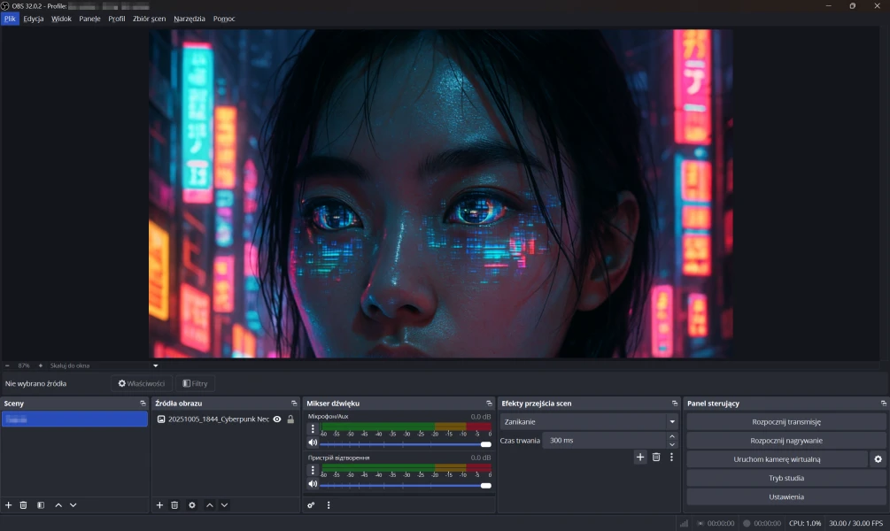
Task: Hide the Cyberpunk image source via eye icon
Action: (277, 419)
